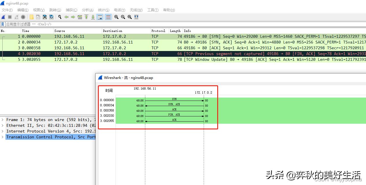
Task: Open capture options gear icon
Action: (x=23, y=17)
